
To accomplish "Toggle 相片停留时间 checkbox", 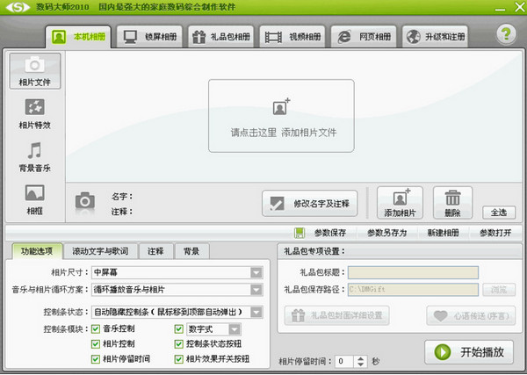I will (x=96, y=358).
